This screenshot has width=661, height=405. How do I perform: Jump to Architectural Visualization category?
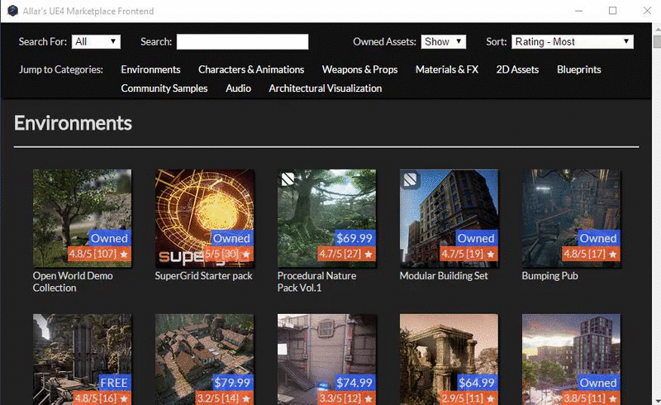pos(326,88)
